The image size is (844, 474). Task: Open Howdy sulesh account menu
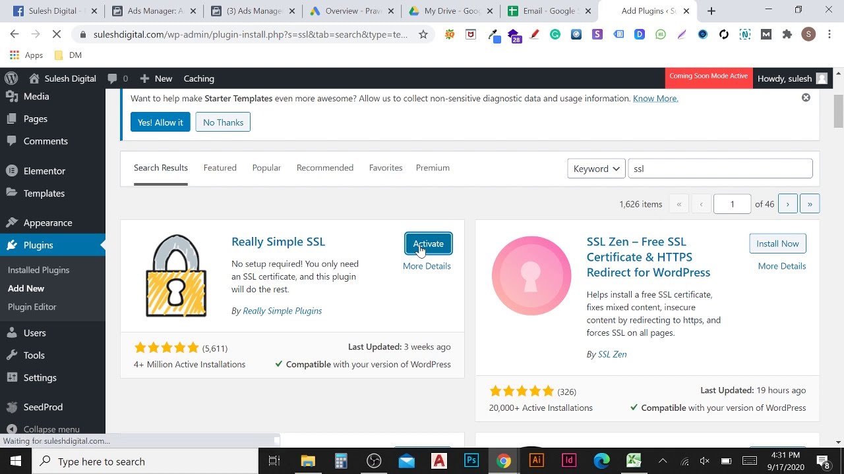point(792,78)
